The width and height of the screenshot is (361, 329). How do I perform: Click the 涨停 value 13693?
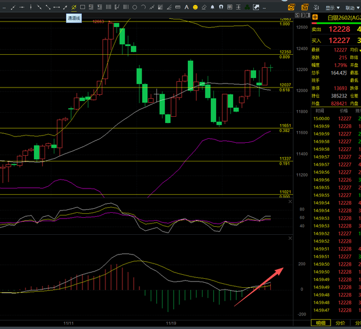coord(341,88)
